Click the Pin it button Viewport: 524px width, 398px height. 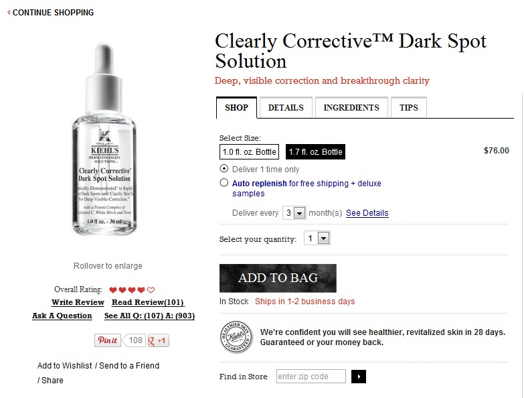(107, 340)
